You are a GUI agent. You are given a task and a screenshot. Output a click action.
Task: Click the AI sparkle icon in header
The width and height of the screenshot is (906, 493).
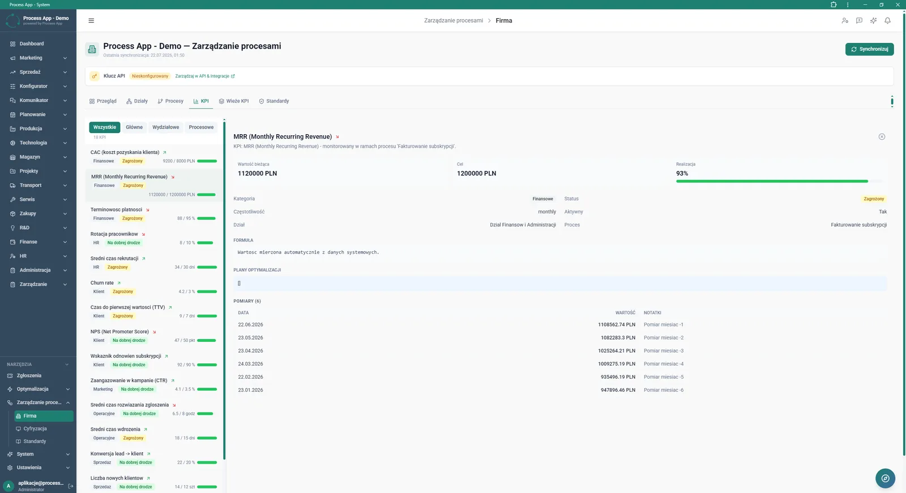click(873, 20)
